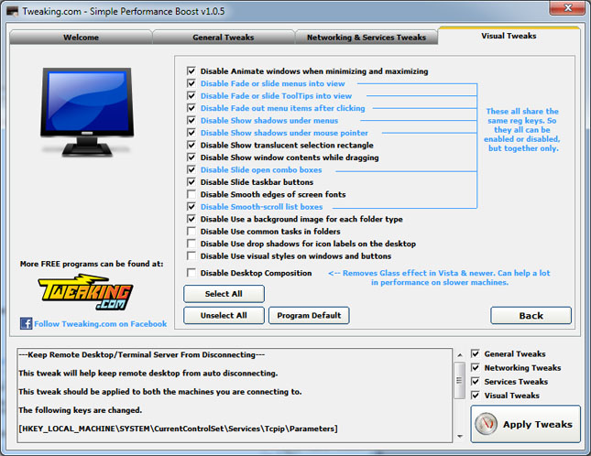
Task: Uncheck Disable Animate windows when minimizing
Action: click(x=191, y=71)
